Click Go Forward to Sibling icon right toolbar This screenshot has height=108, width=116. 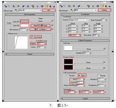coord(109,6)
